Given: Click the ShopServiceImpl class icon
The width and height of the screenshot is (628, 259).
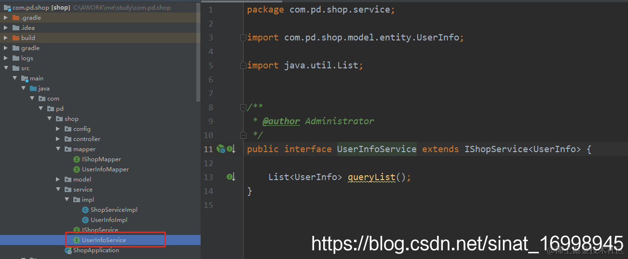Looking at the screenshot, I should click(85, 210).
